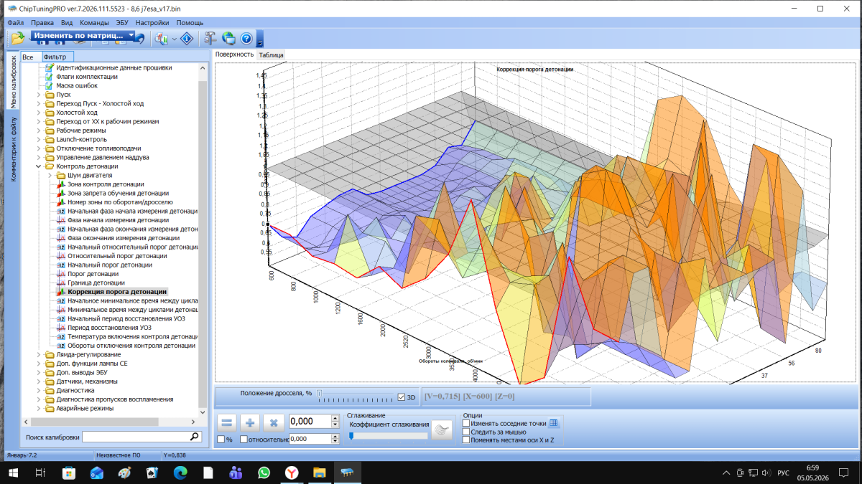Apply smoothing with surface mesh icon
The image size is (862, 484).
(x=442, y=431)
